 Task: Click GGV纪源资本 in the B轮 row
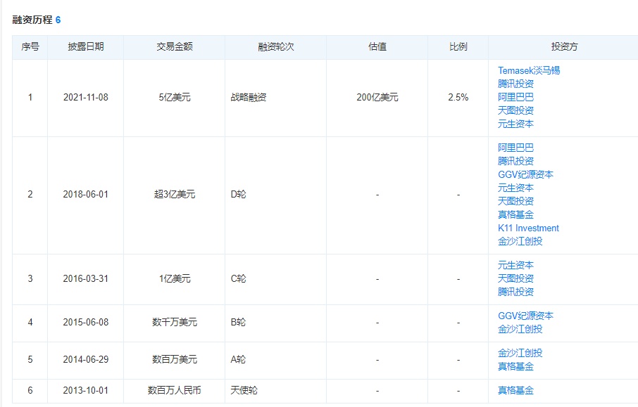pos(525,316)
